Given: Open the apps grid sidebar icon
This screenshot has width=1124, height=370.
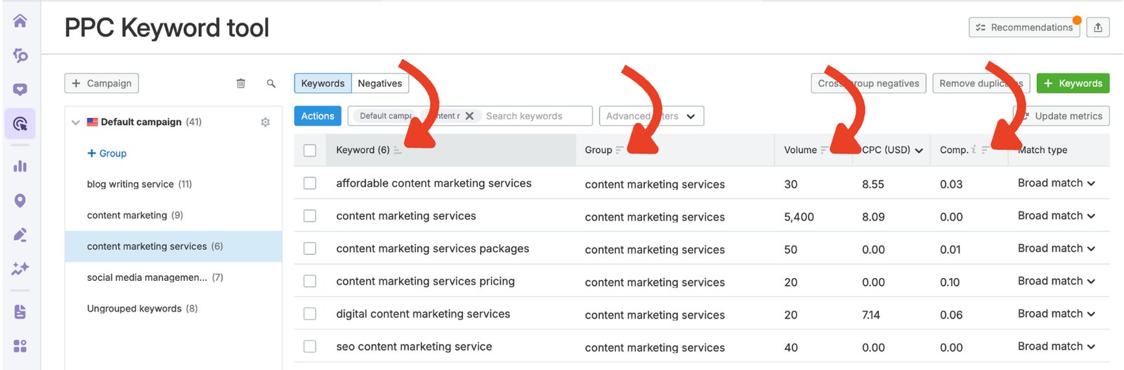Looking at the screenshot, I should (20, 346).
